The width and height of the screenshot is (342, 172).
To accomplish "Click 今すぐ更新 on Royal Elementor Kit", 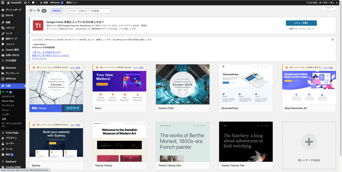I will (x=328, y=68).
